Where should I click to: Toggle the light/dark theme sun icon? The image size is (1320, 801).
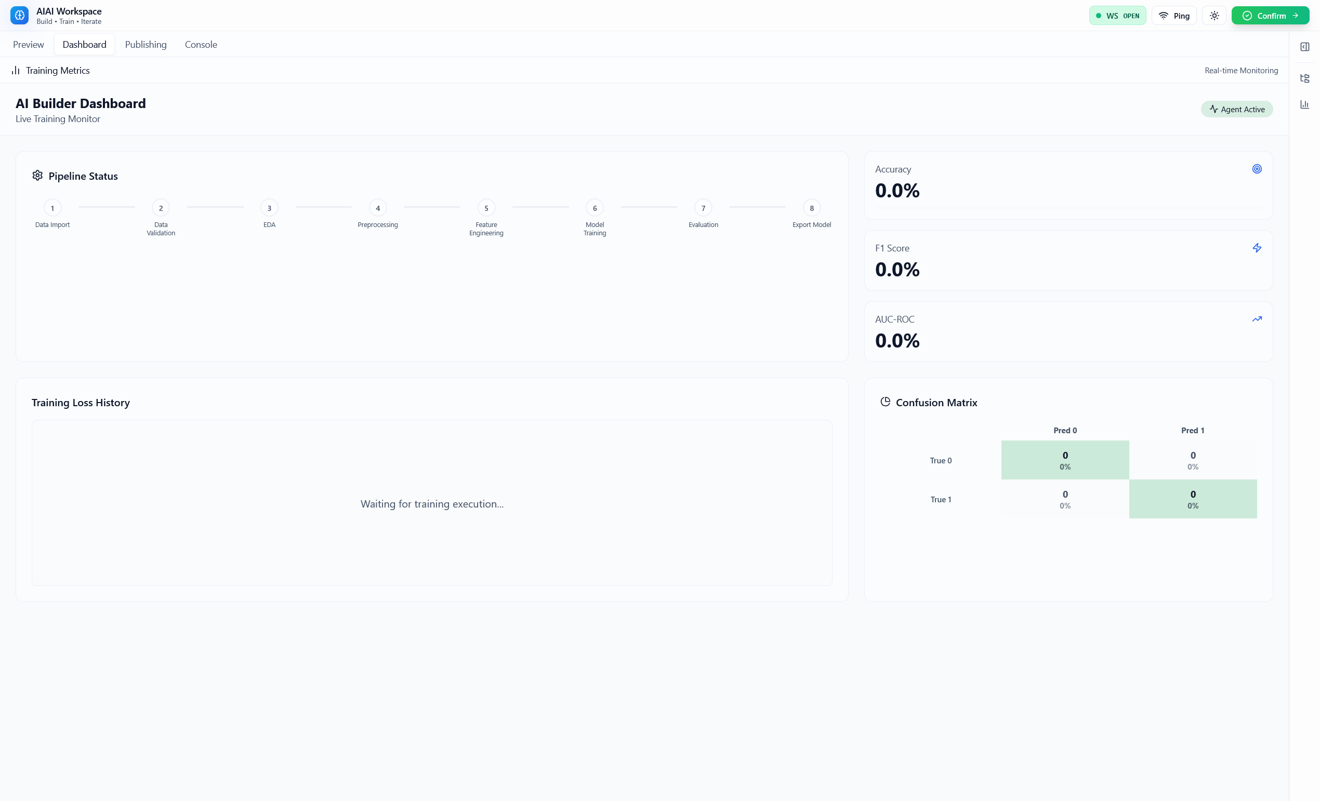1214,16
